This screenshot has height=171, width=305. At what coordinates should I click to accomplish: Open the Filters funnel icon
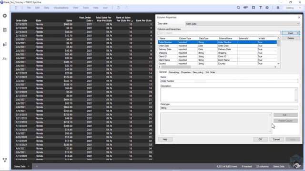click(261, 8)
